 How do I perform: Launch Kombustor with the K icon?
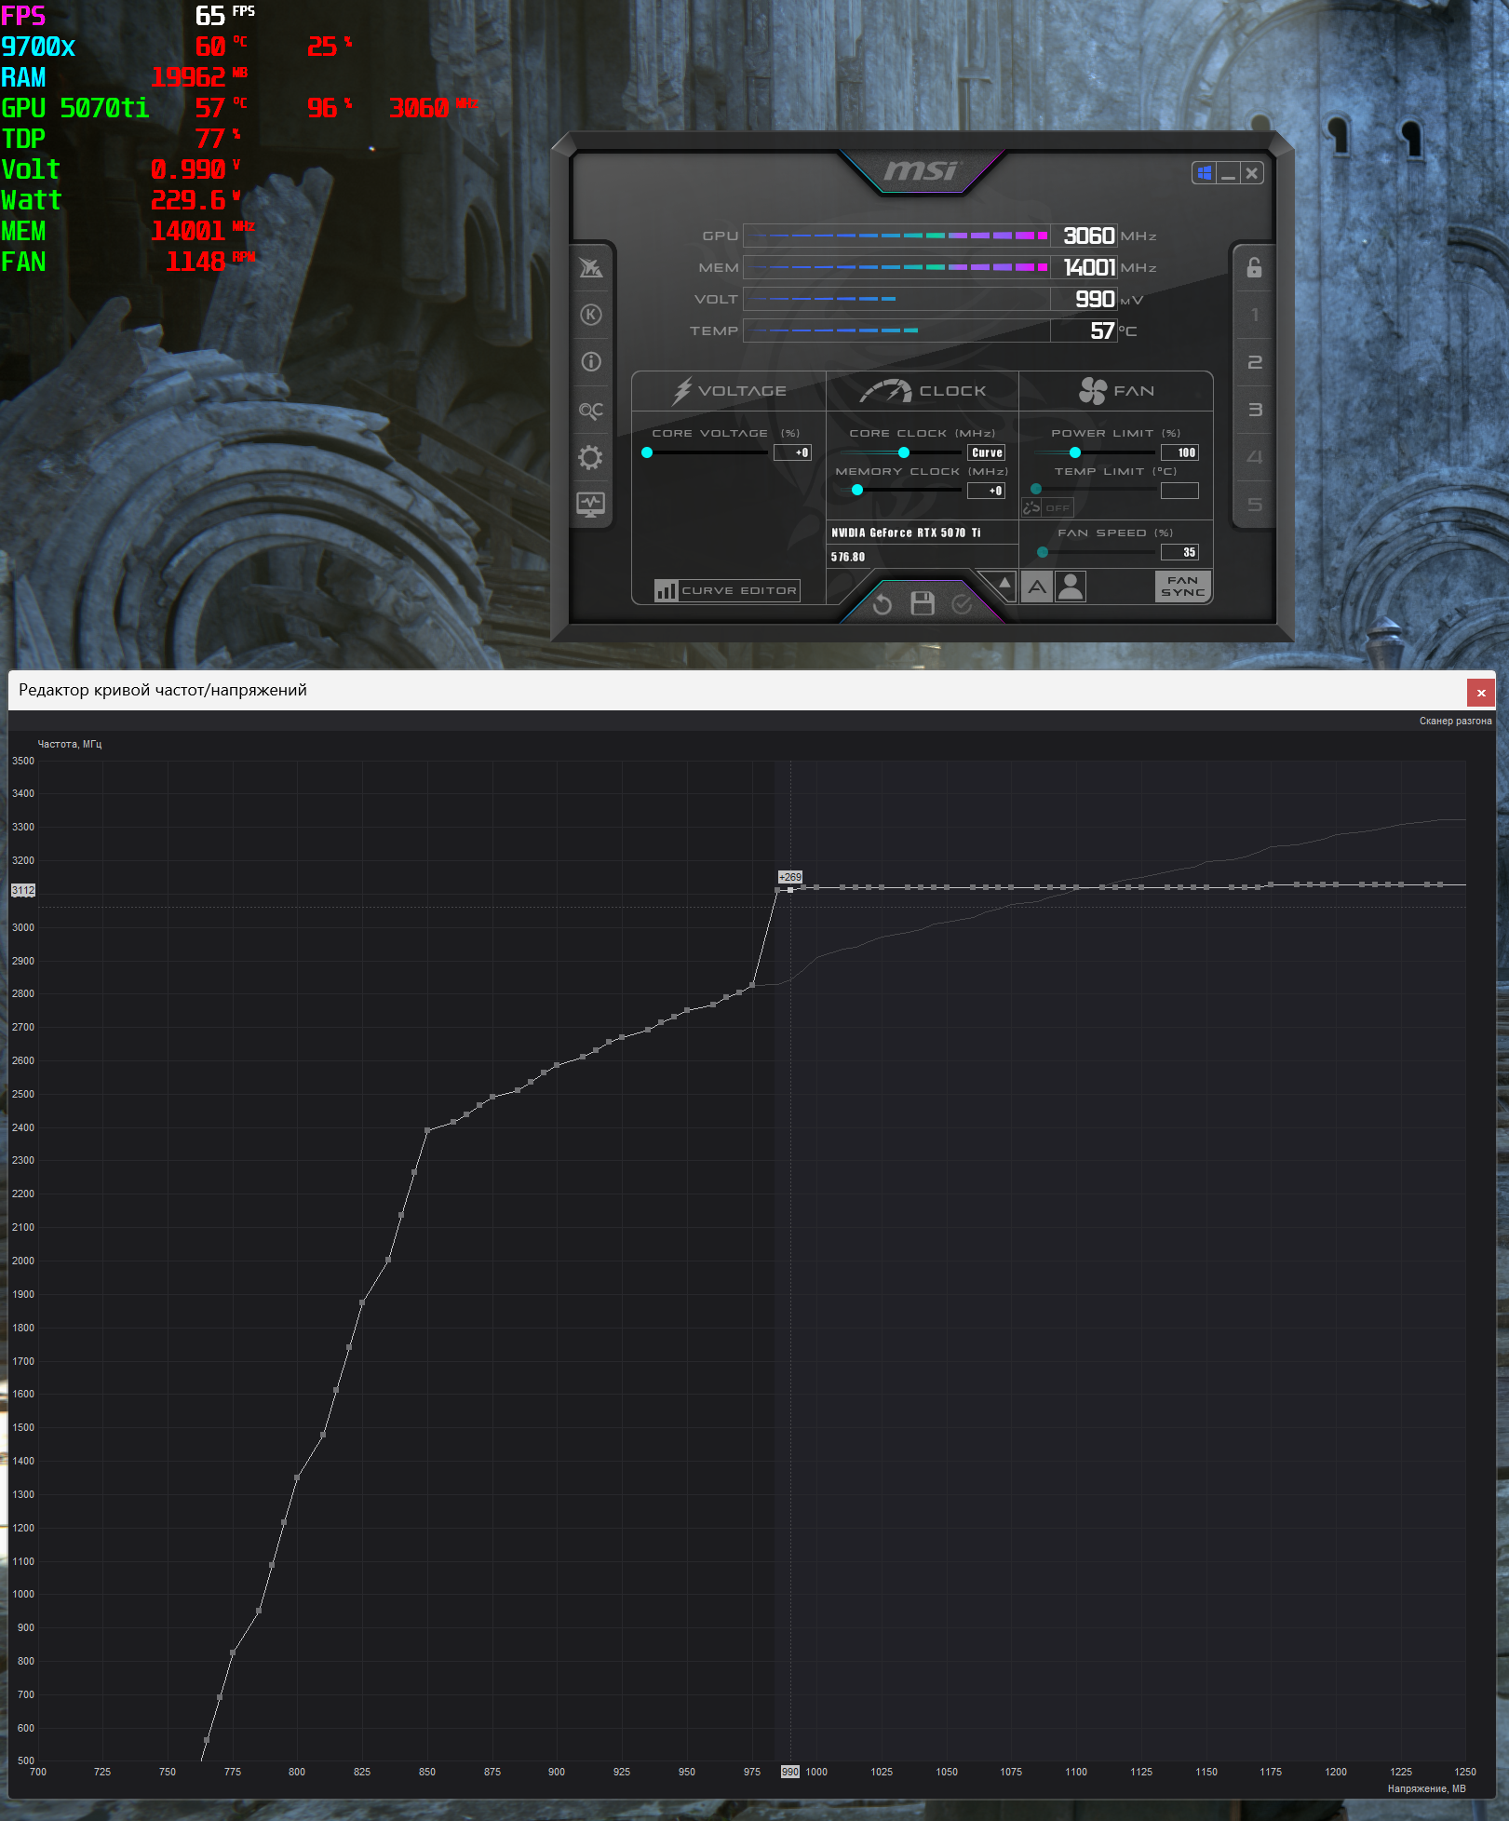(x=591, y=315)
